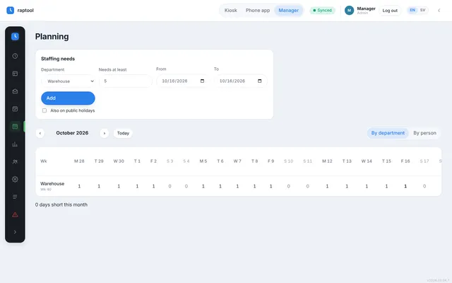Click the W 30 column header
Viewport: 452px width, 283px height.
[x=119, y=161]
